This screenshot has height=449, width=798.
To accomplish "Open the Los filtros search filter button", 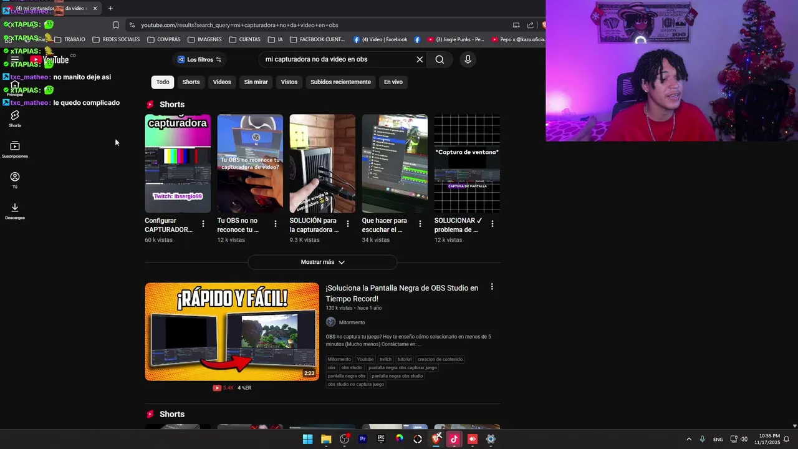I will tap(199, 59).
